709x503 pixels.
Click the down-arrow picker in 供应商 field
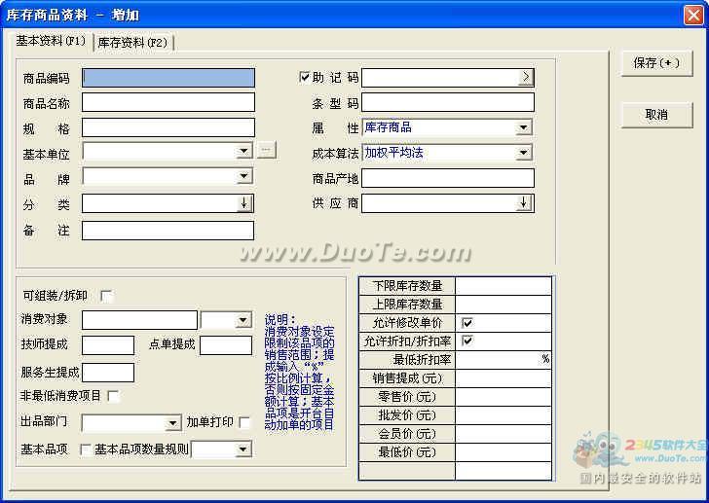525,203
